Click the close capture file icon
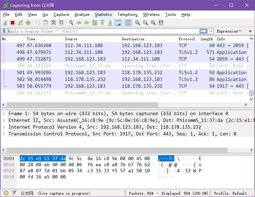 (54, 23)
